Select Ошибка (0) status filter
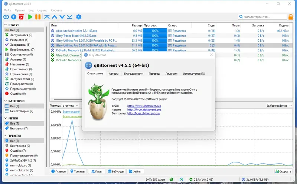Viewport: 297px width, 184px height. point(24,94)
